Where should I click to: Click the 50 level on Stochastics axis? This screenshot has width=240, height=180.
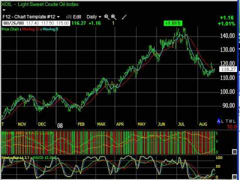click(218, 166)
